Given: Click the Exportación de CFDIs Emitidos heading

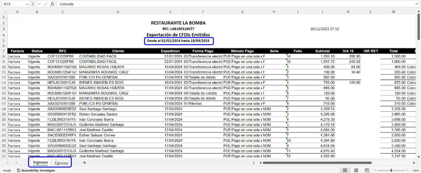Looking at the screenshot, I should coord(178,35).
